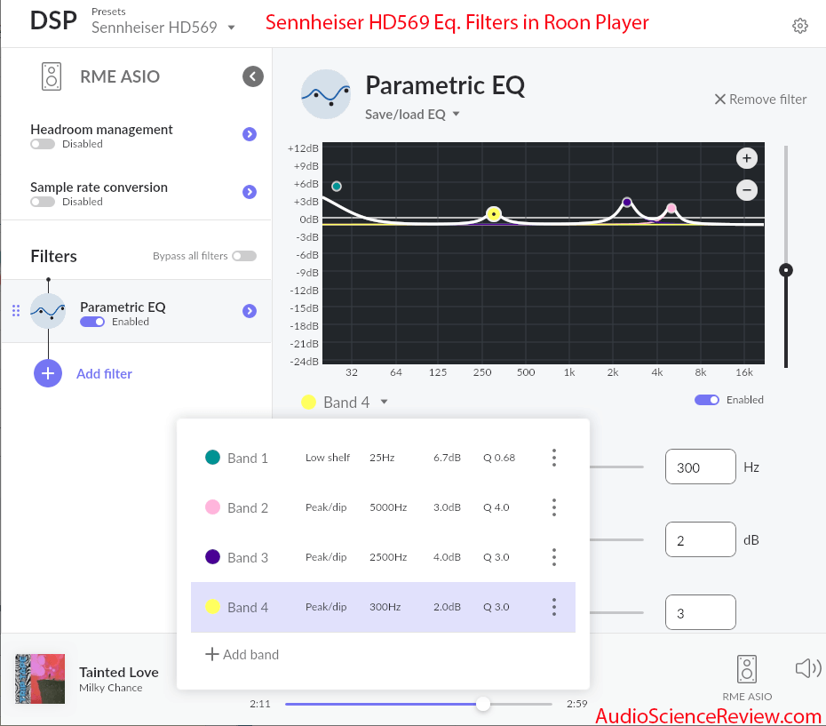Collapse the RME ASIO side panel arrow
This screenshot has height=726, width=826.
click(253, 76)
